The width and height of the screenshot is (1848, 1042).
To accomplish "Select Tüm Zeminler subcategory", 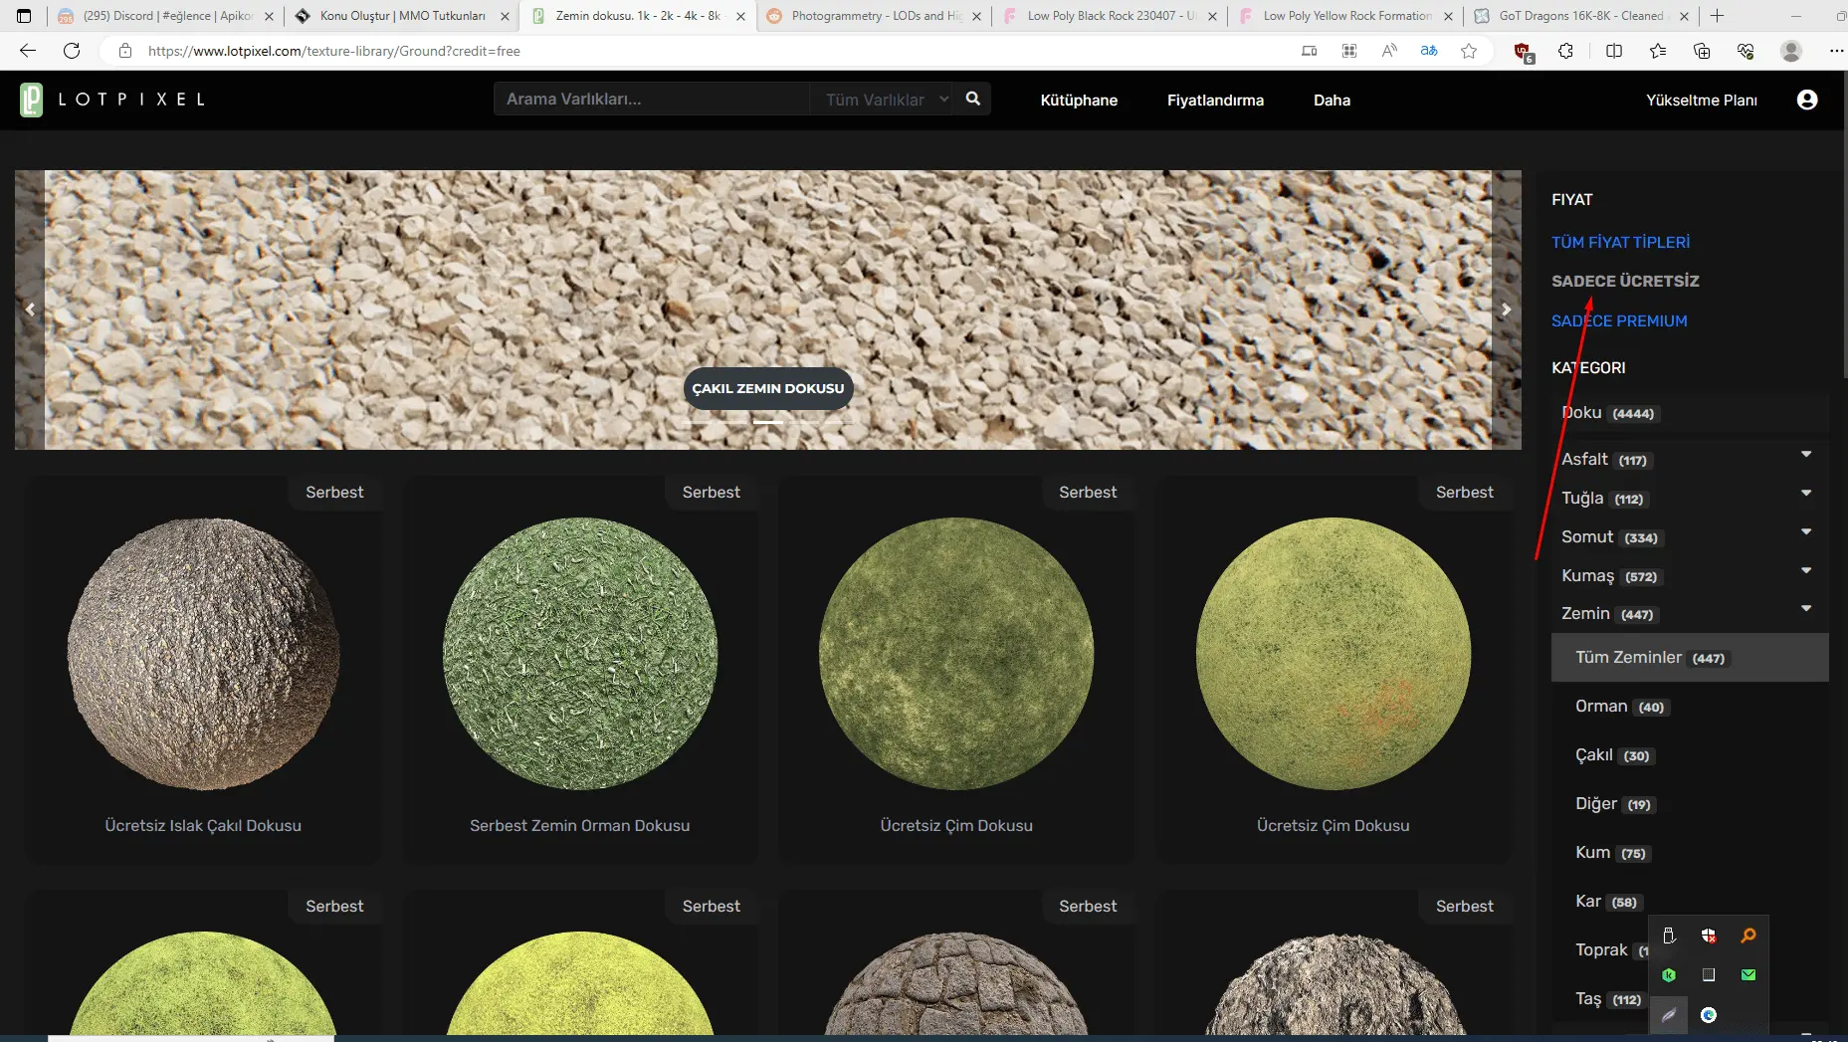I will (1690, 658).
